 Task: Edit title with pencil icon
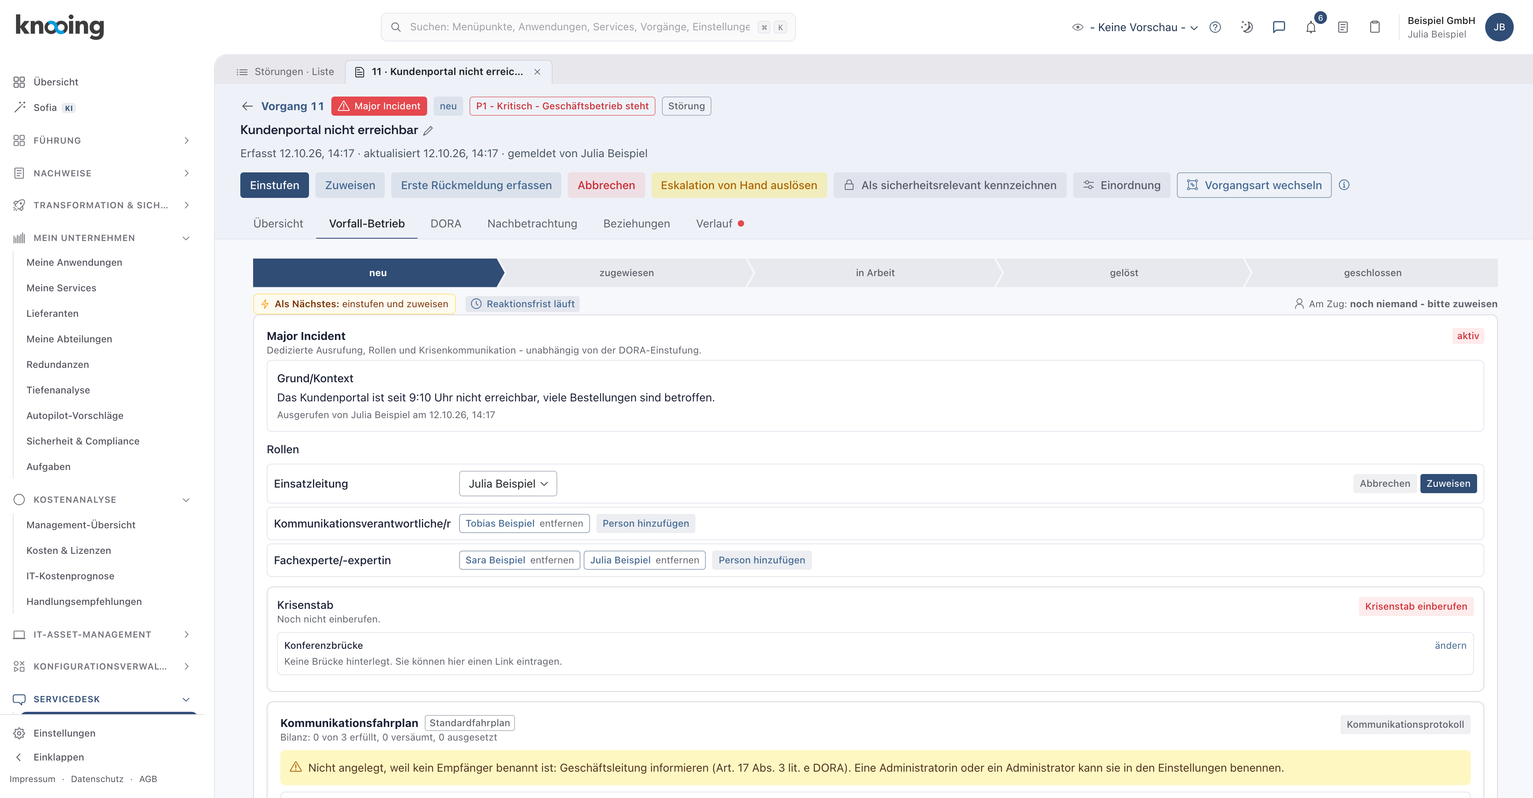point(428,131)
